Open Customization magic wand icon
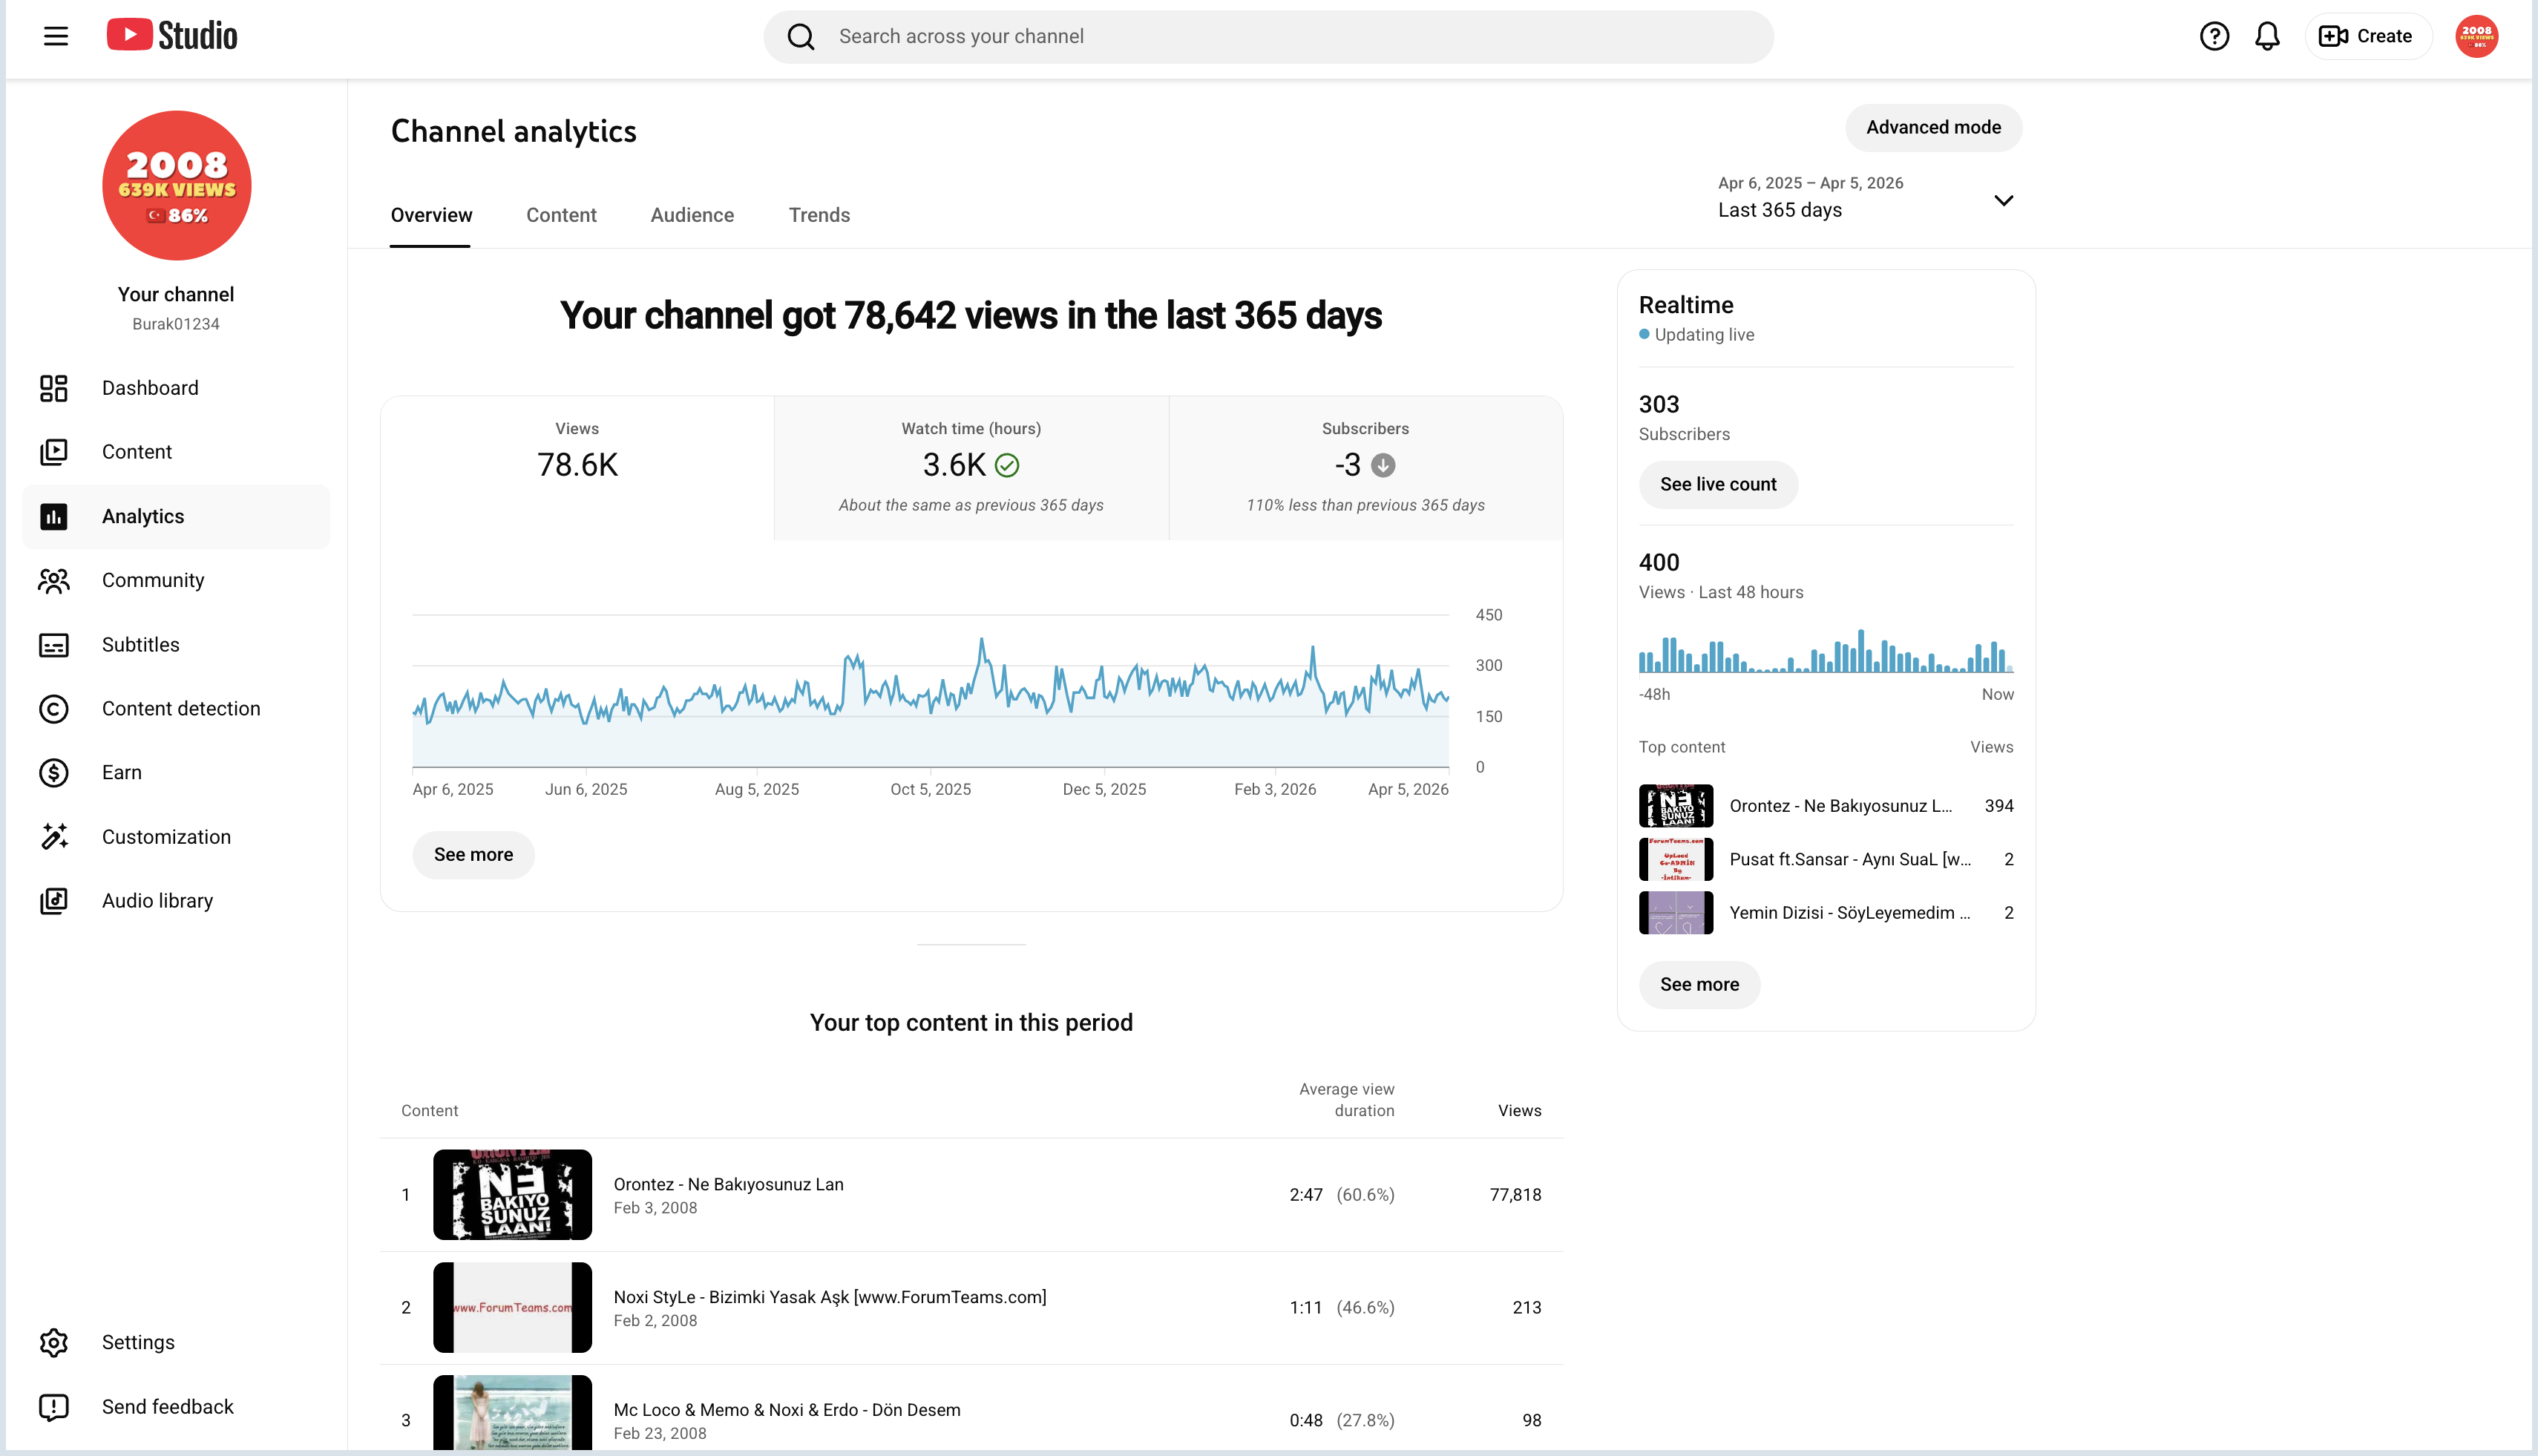This screenshot has height=1456, width=2538. pos(54,837)
